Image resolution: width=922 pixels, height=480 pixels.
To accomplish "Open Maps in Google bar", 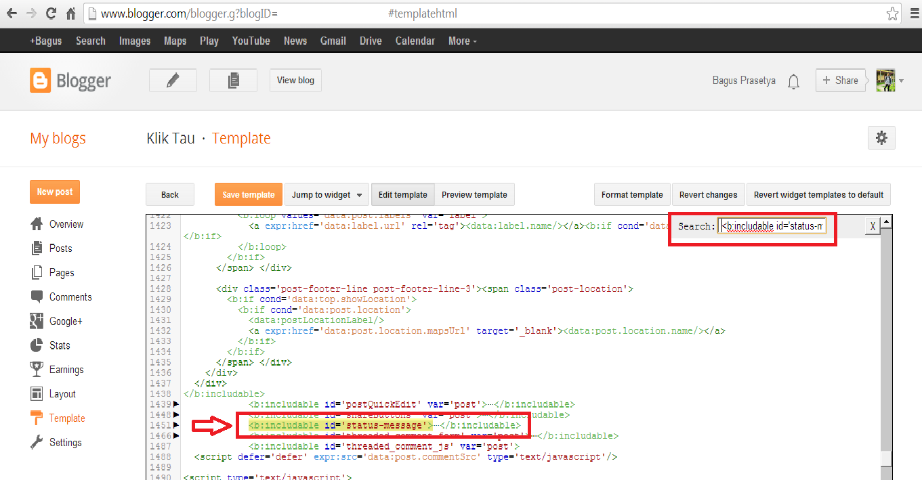I will pos(175,41).
